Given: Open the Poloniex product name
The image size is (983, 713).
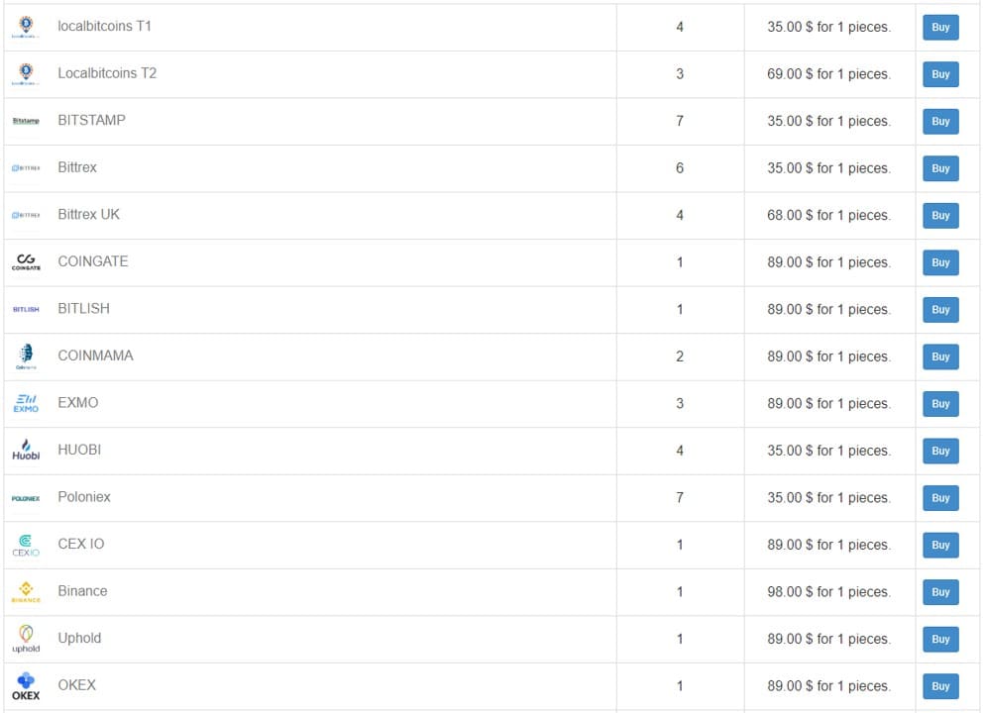Looking at the screenshot, I should click(x=84, y=497).
